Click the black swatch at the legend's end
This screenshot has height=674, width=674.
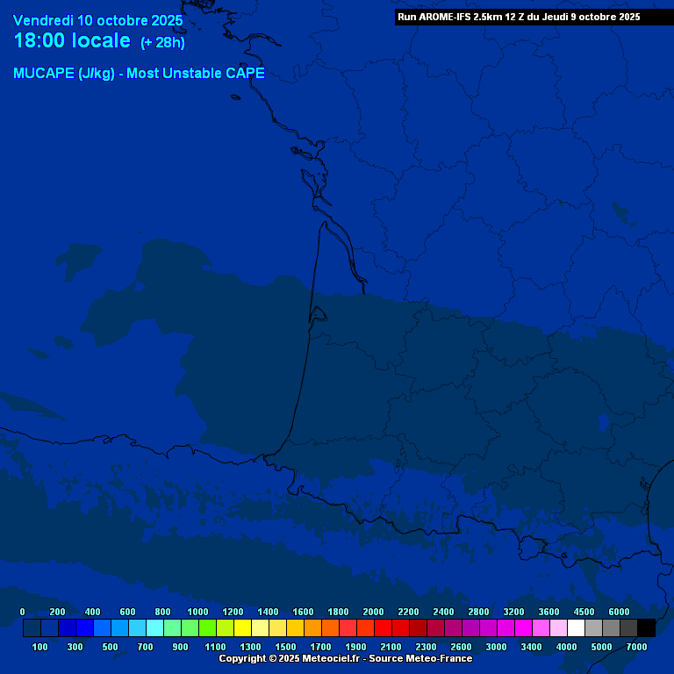[646, 627]
